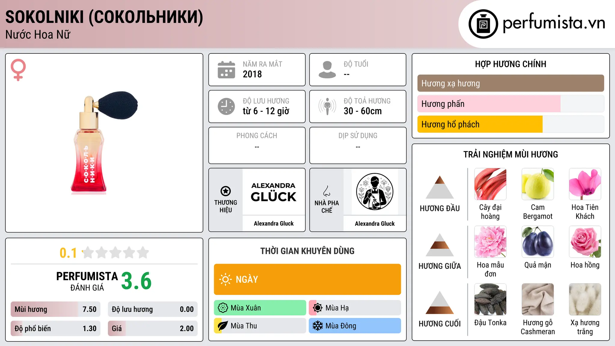Open the Sokolniki perfume bottle image
The height and width of the screenshot is (346, 615).
(104, 143)
